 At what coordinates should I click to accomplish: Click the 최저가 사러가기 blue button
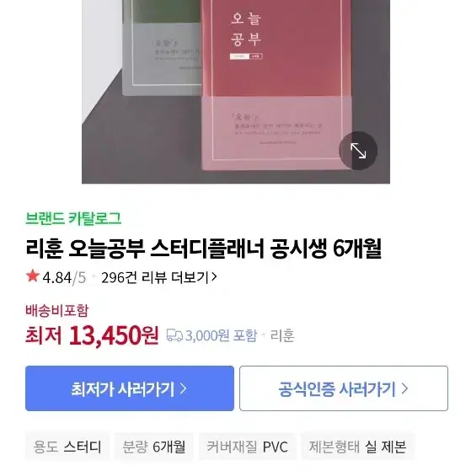[130, 388]
